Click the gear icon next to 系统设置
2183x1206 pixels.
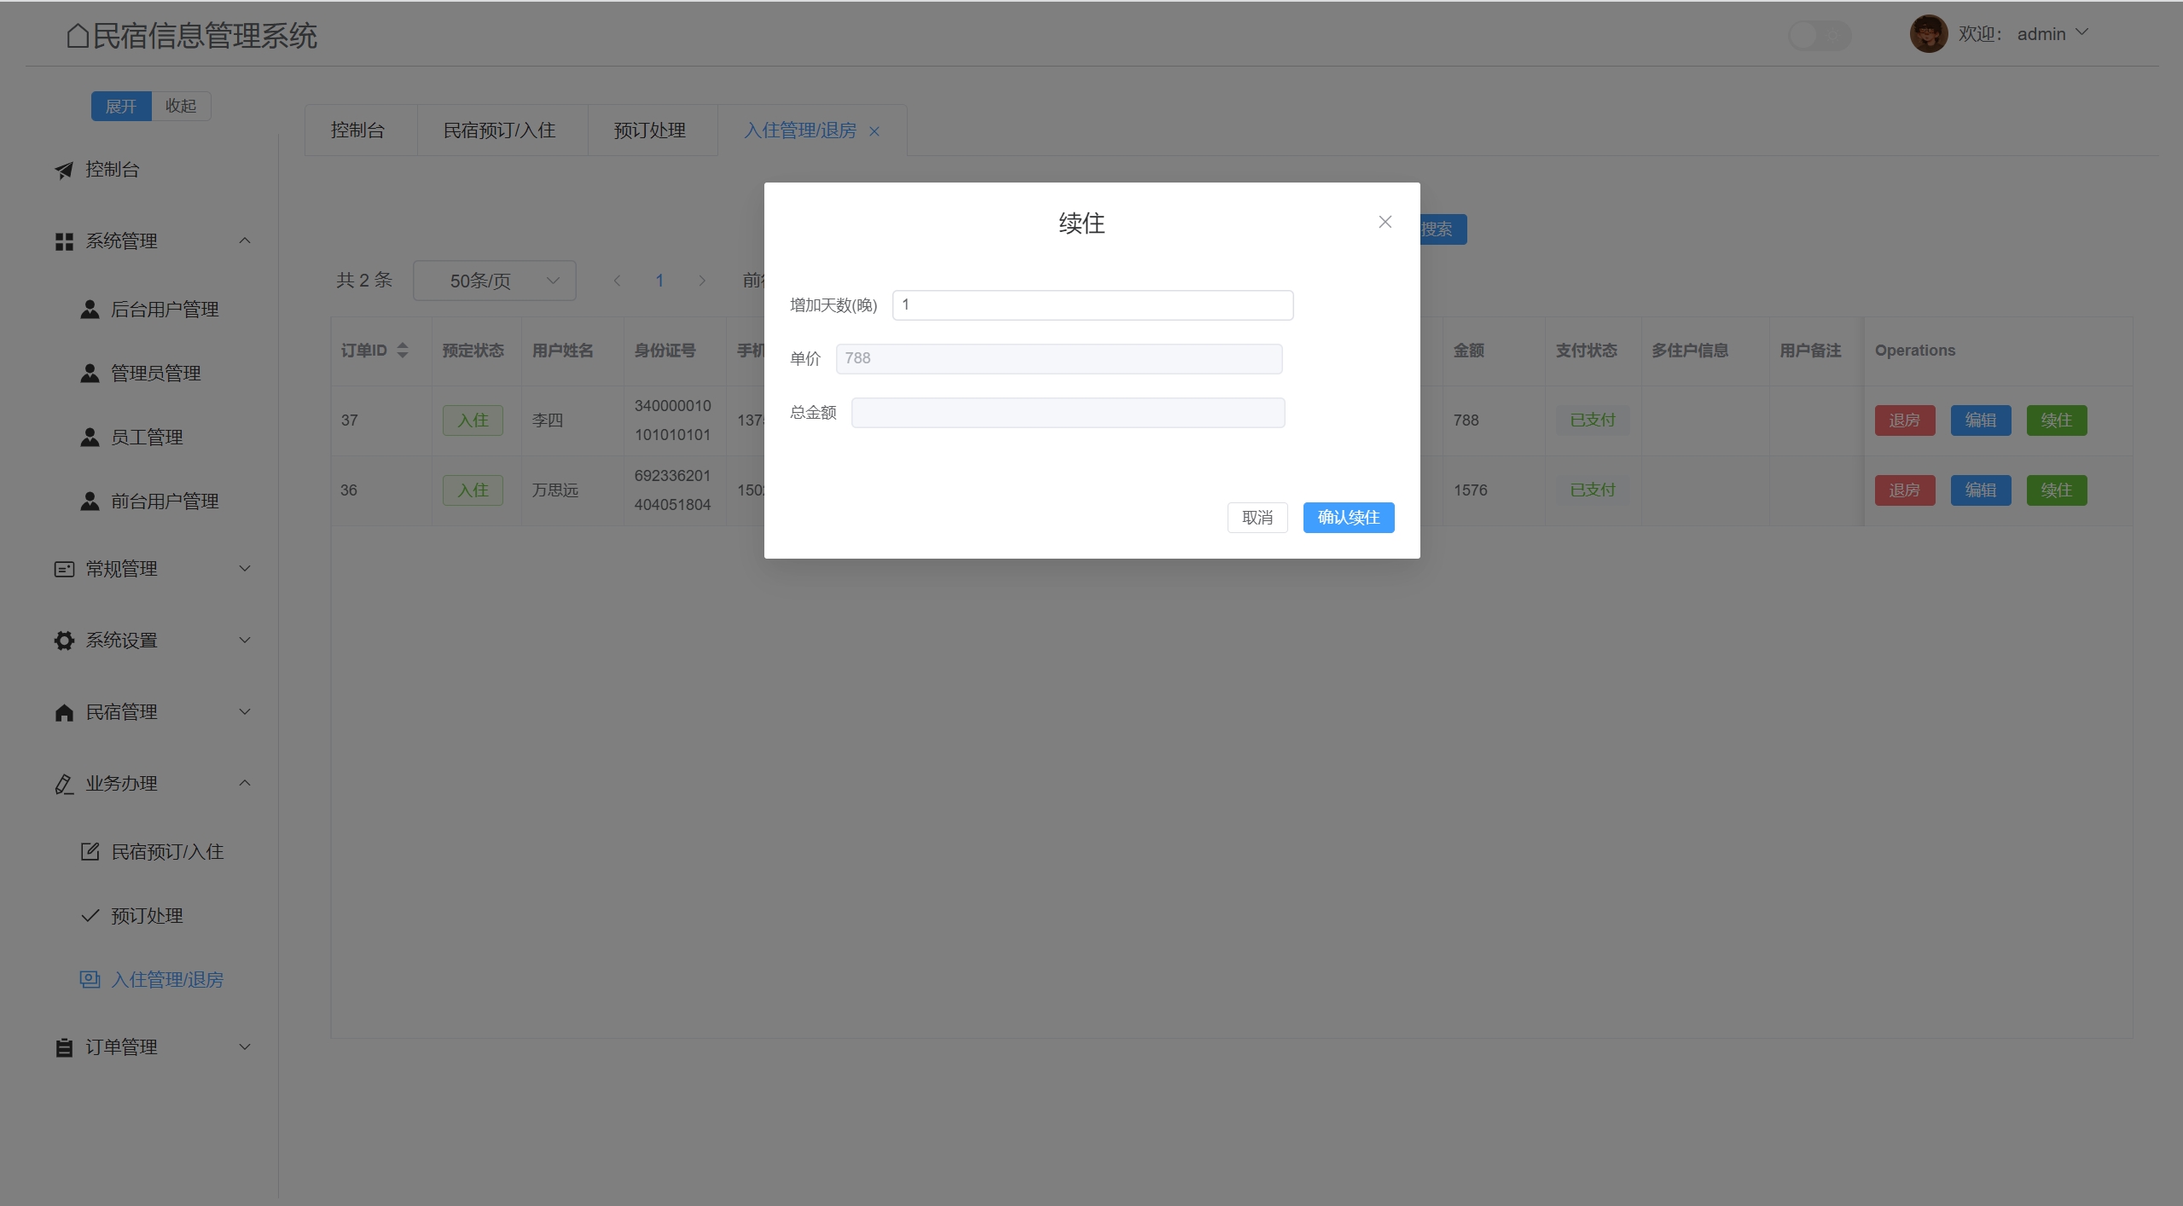pyautogui.click(x=64, y=641)
